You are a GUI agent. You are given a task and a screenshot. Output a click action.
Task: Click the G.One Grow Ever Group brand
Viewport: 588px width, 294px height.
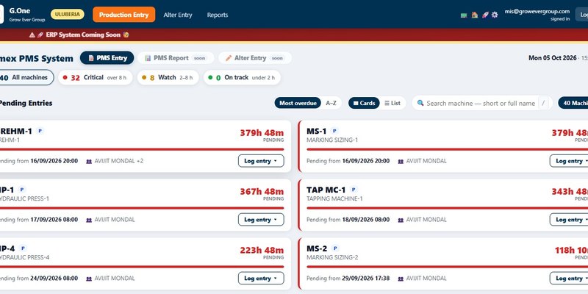pos(27,15)
